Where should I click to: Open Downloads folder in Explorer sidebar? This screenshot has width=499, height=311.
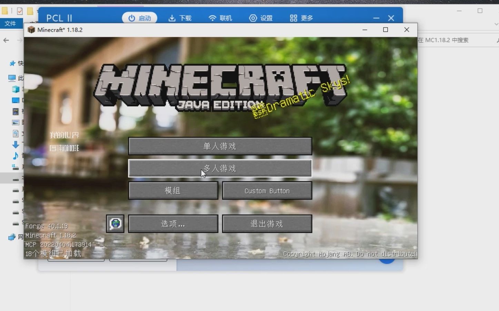(16, 144)
